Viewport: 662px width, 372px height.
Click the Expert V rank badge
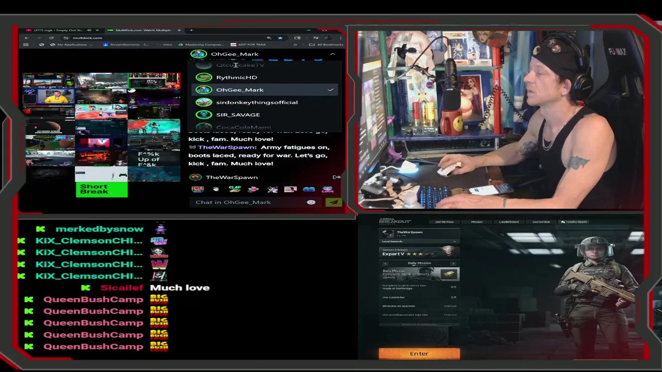[x=449, y=251]
